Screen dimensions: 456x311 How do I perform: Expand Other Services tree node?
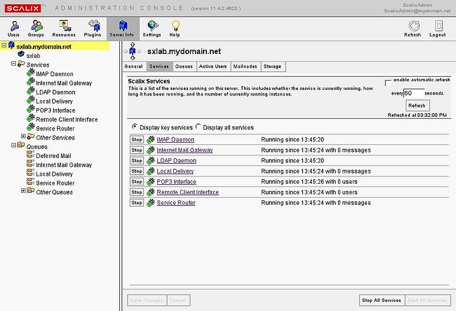tap(23, 137)
